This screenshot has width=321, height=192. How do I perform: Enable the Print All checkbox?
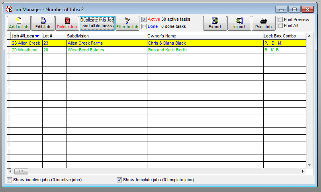(x=280, y=25)
